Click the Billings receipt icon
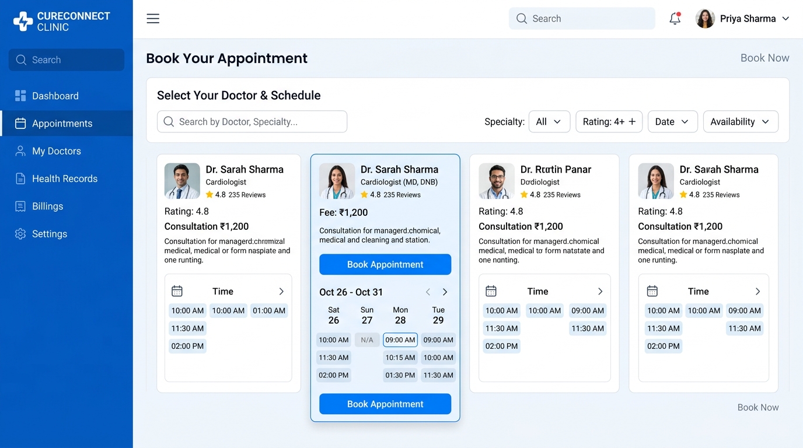Viewport: 803px width, 448px height. click(20, 206)
